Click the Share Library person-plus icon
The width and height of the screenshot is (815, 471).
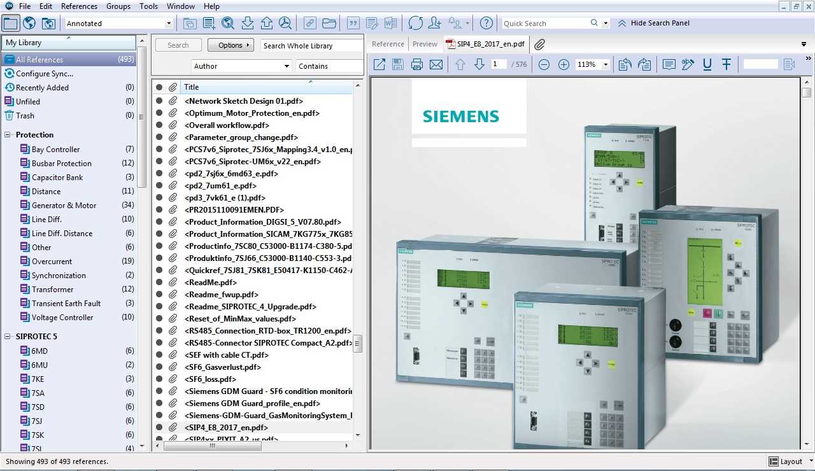[x=435, y=24]
